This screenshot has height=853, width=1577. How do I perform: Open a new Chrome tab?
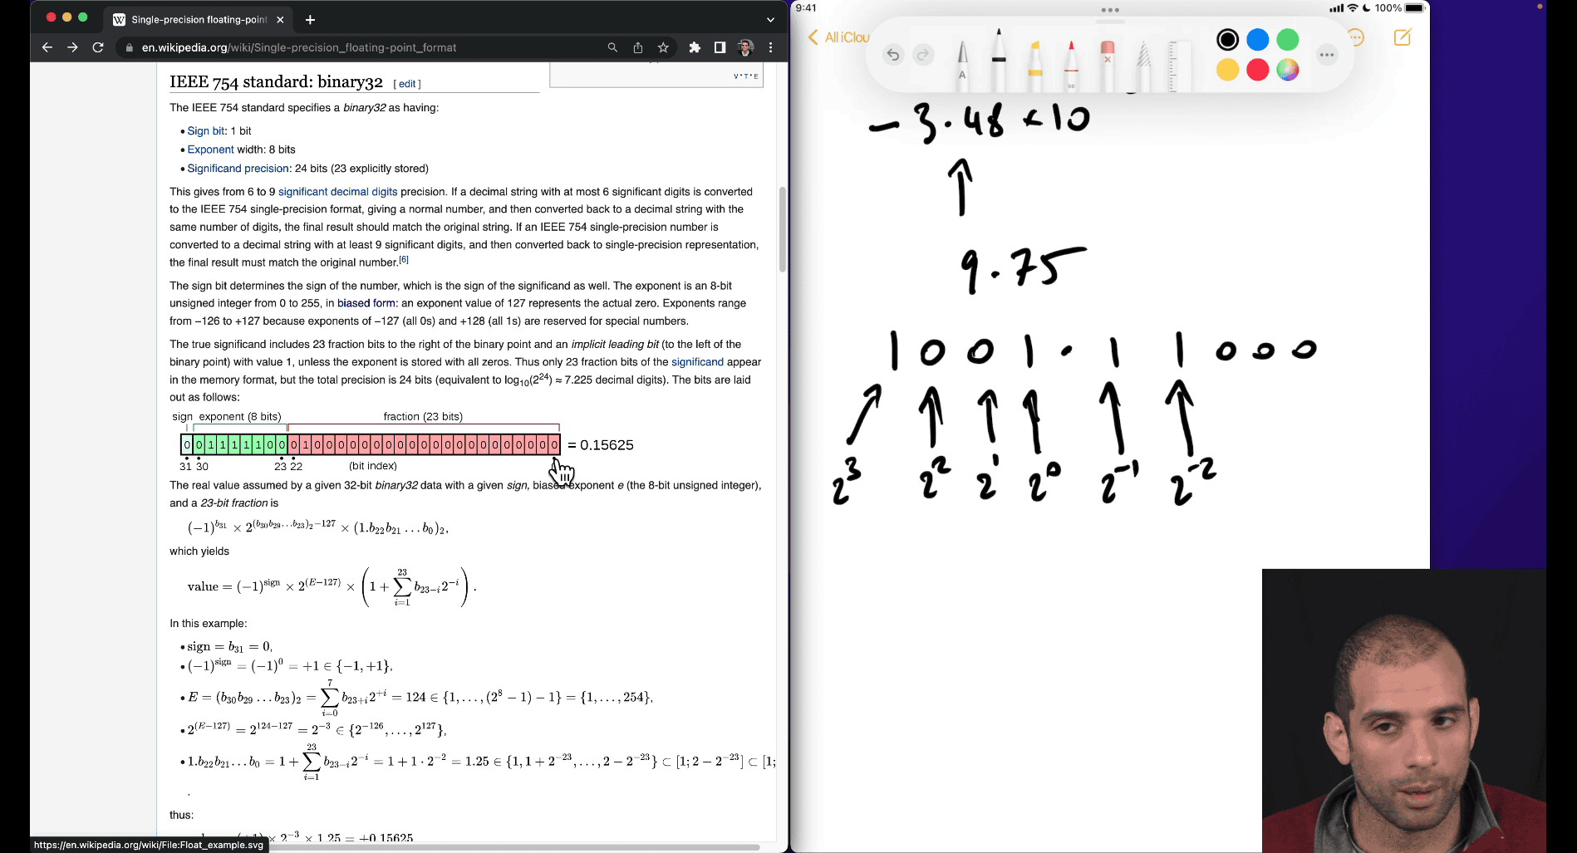coord(310,19)
